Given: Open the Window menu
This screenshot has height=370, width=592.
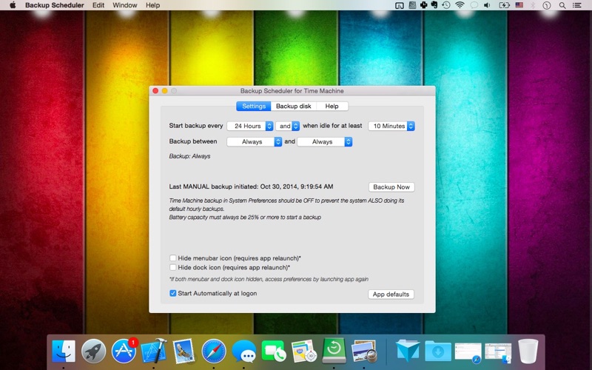Looking at the screenshot, I should coord(124,5).
